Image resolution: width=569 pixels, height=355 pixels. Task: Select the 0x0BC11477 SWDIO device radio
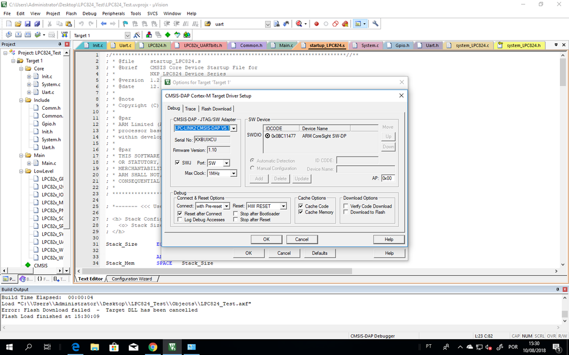pos(267,136)
